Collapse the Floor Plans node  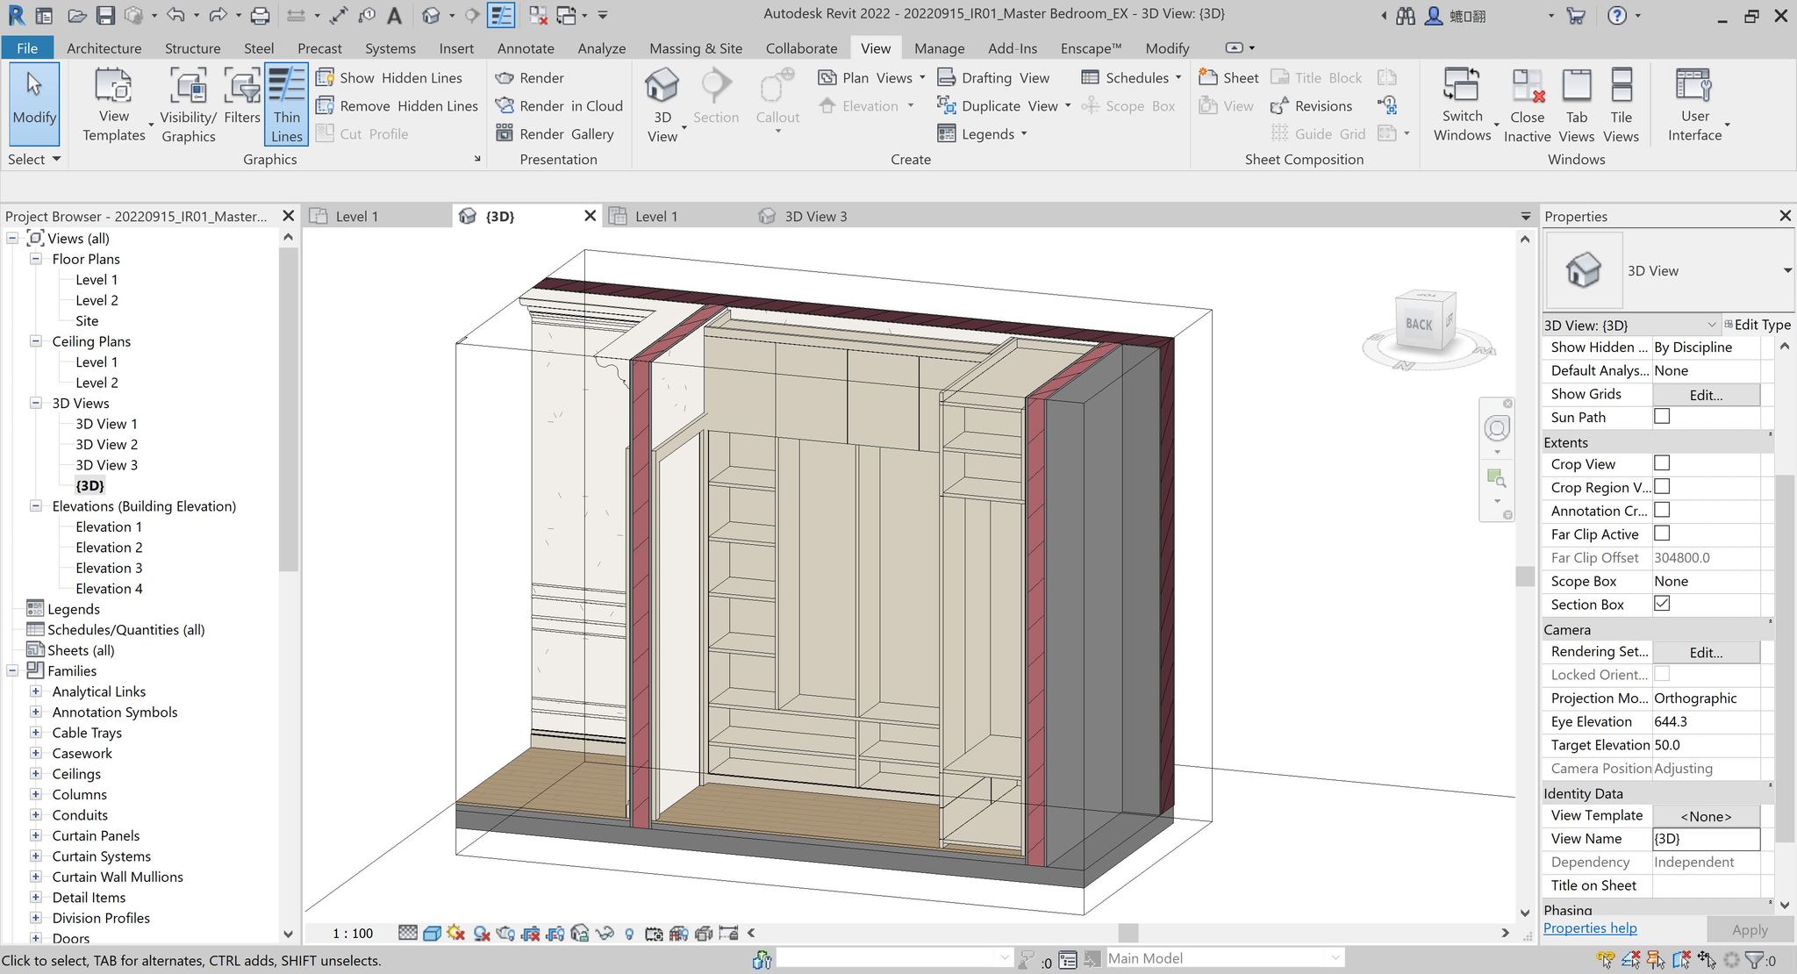point(36,258)
